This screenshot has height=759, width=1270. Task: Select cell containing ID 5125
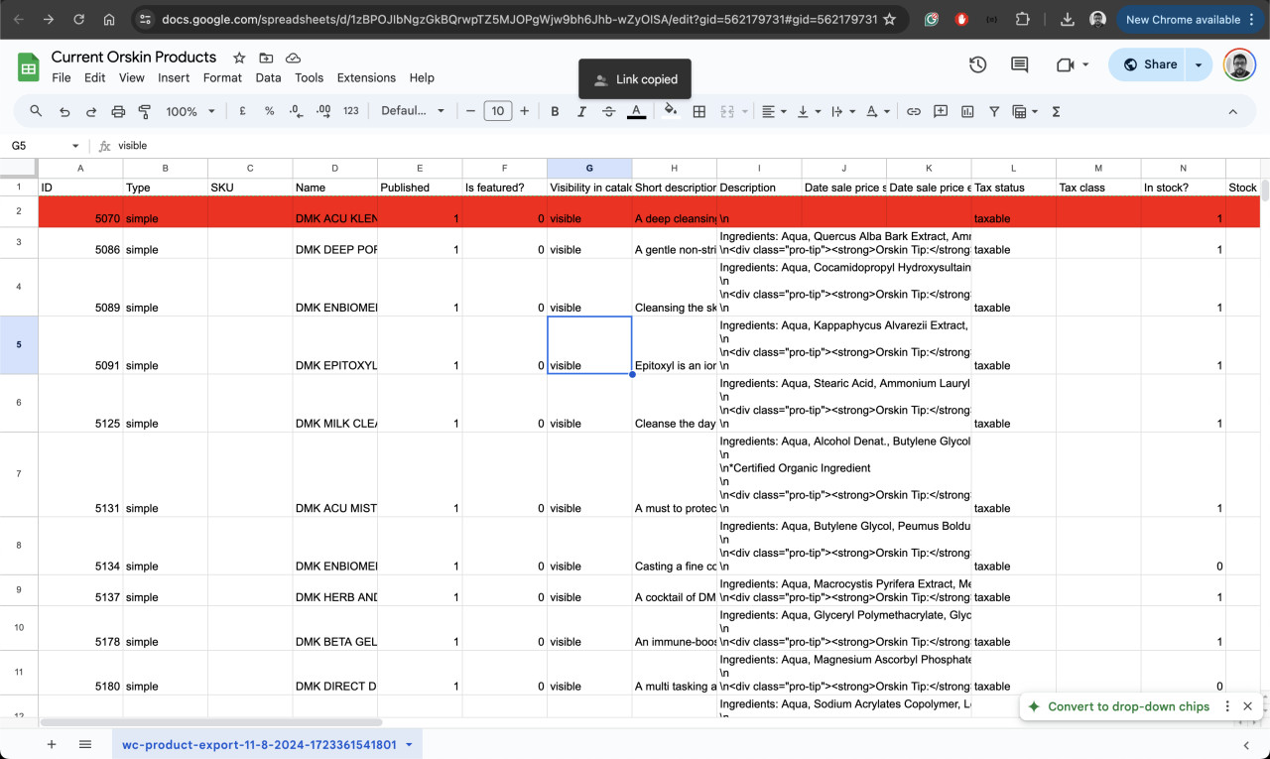[80, 403]
